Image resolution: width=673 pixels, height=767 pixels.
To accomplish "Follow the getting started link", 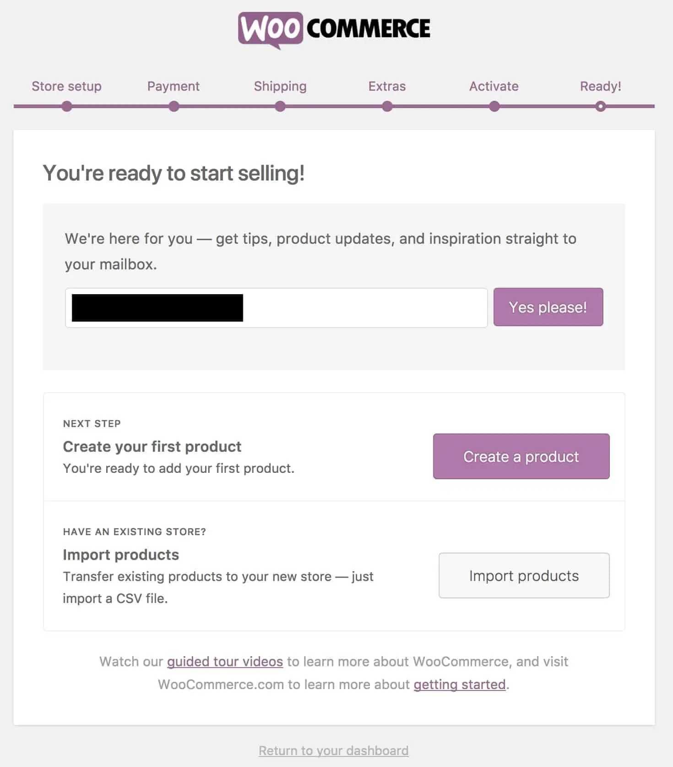I will 460,685.
